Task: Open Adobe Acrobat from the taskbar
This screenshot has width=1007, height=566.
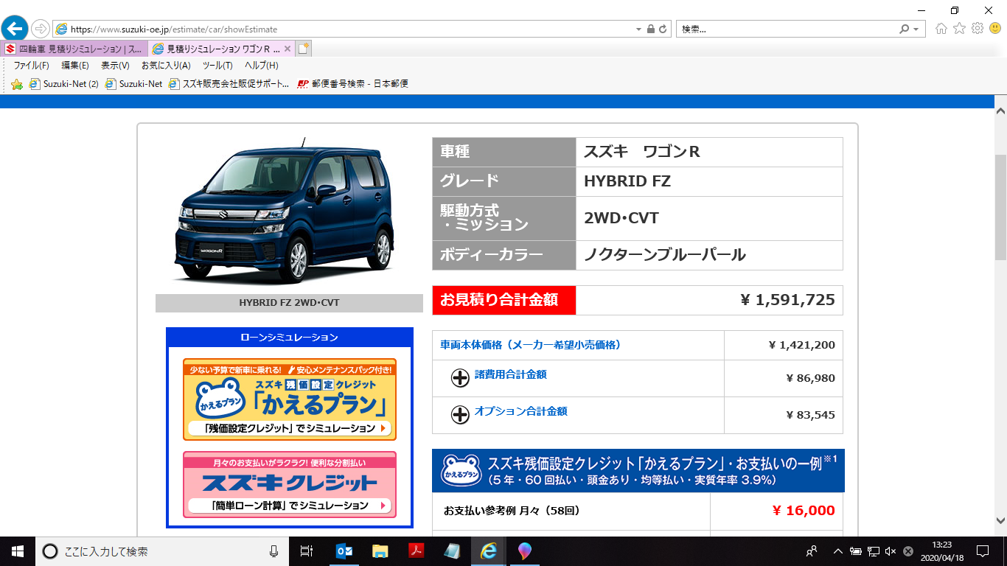Action: (416, 551)
